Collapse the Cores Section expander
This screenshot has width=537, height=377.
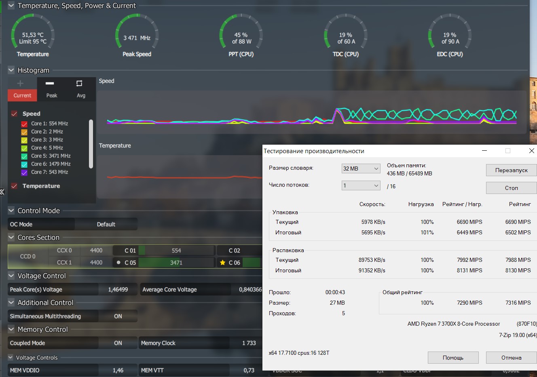11,238
